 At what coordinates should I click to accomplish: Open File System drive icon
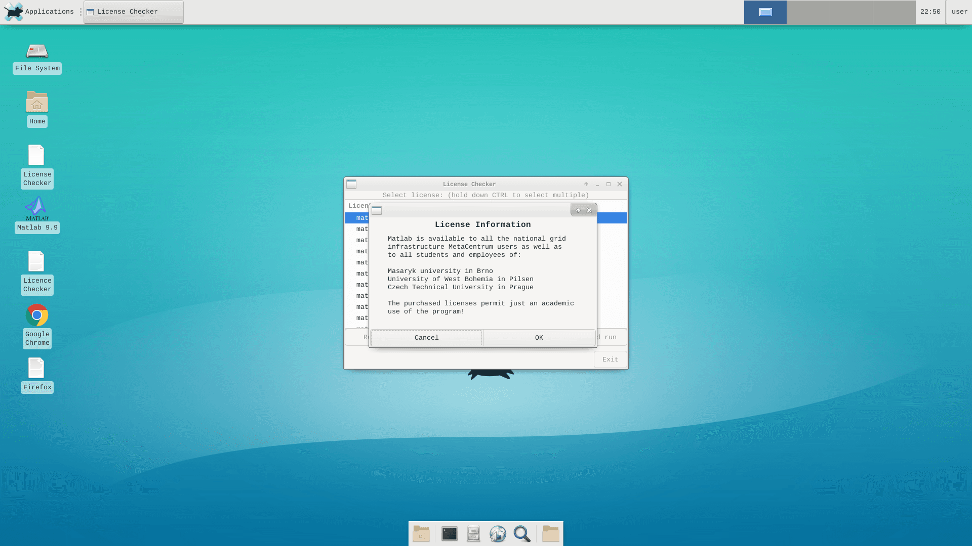(37, 52)
